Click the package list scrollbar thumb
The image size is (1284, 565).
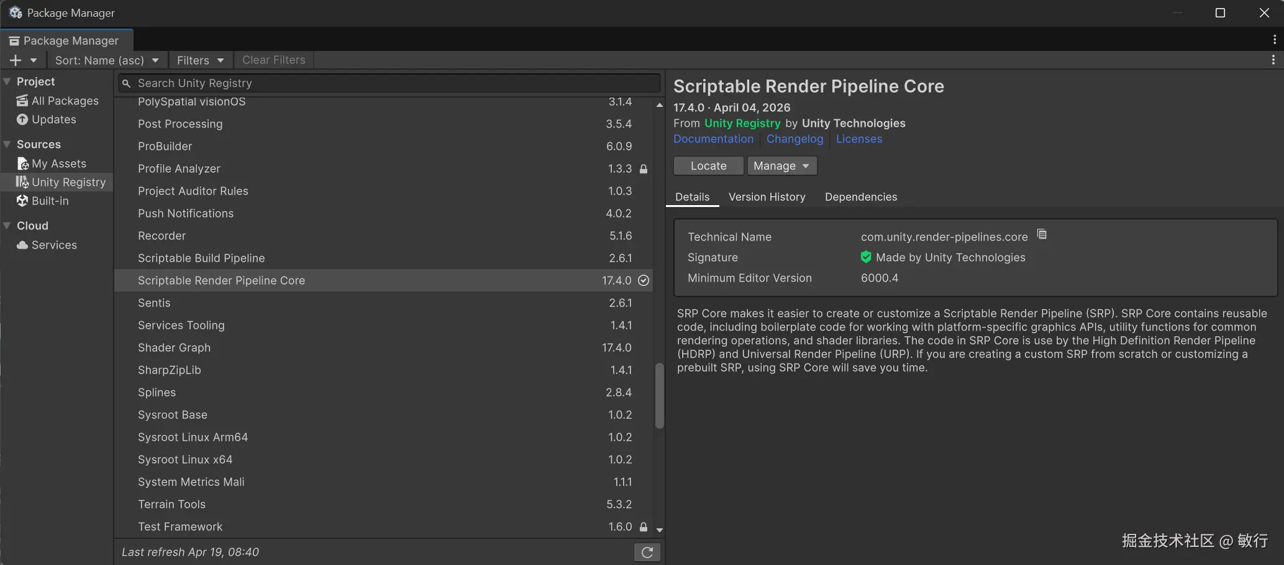[x=659, y=396]
